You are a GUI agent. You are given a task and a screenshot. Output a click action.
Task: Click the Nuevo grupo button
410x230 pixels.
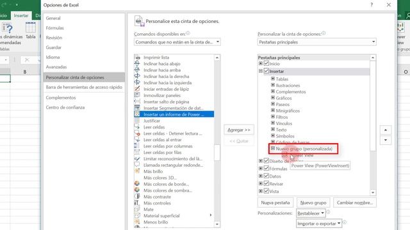point(313,203)
